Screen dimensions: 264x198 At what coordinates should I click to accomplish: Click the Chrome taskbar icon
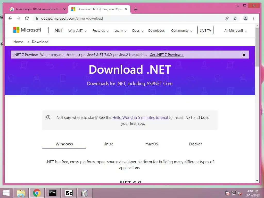coord(37,193)
